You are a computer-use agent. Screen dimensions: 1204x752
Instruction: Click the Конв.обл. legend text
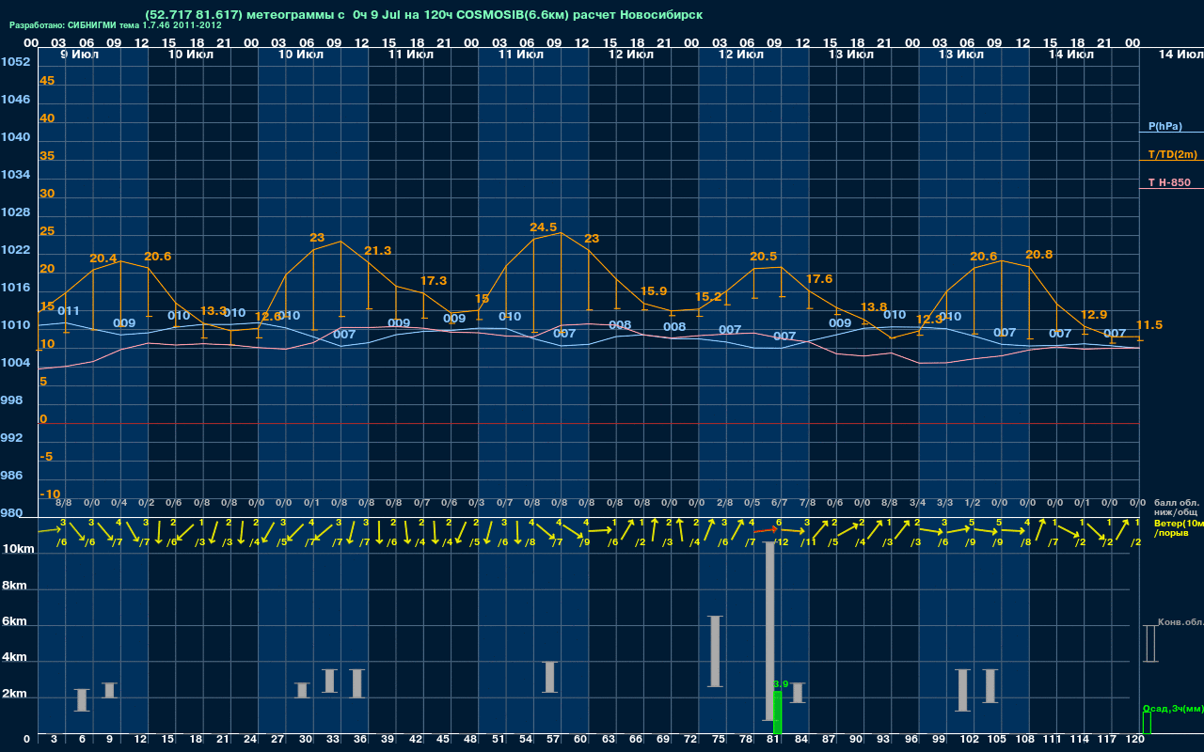click(1180, 622)
